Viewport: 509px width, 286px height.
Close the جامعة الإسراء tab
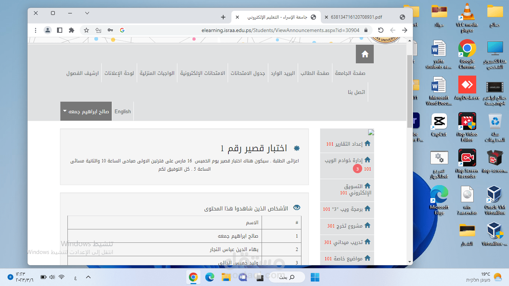coord(237,17)
